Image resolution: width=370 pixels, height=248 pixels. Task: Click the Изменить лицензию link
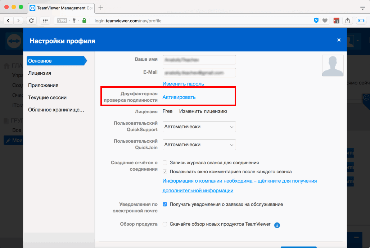203,111
